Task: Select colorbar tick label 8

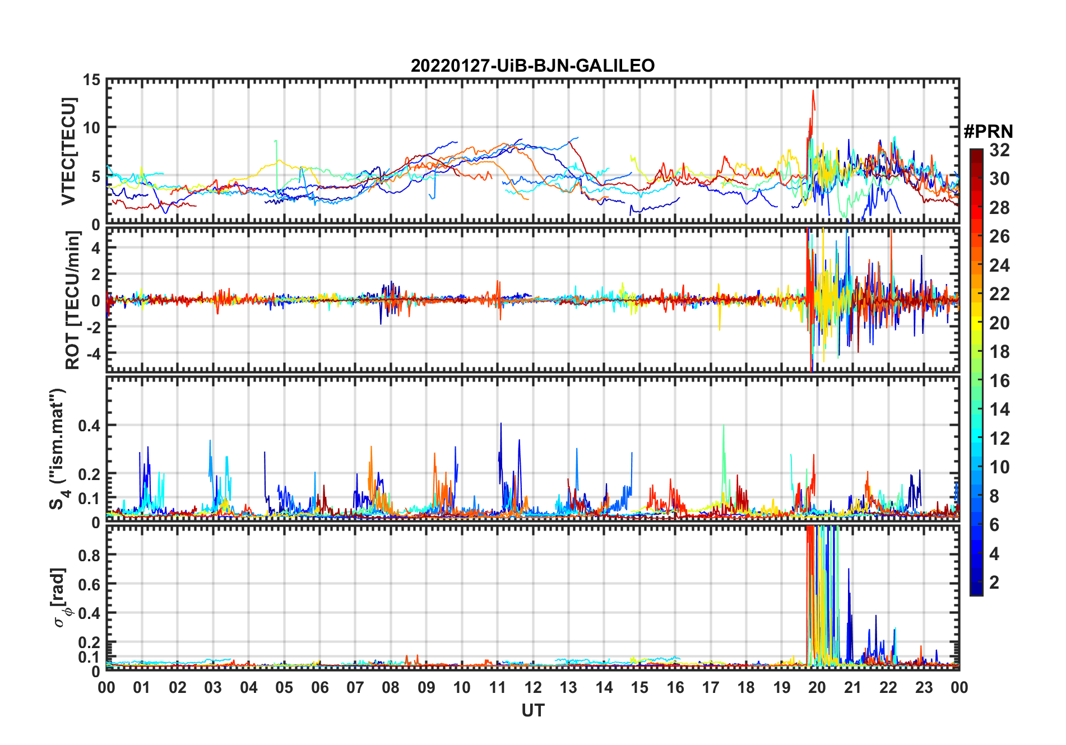Action: click(x=994, y=496)
